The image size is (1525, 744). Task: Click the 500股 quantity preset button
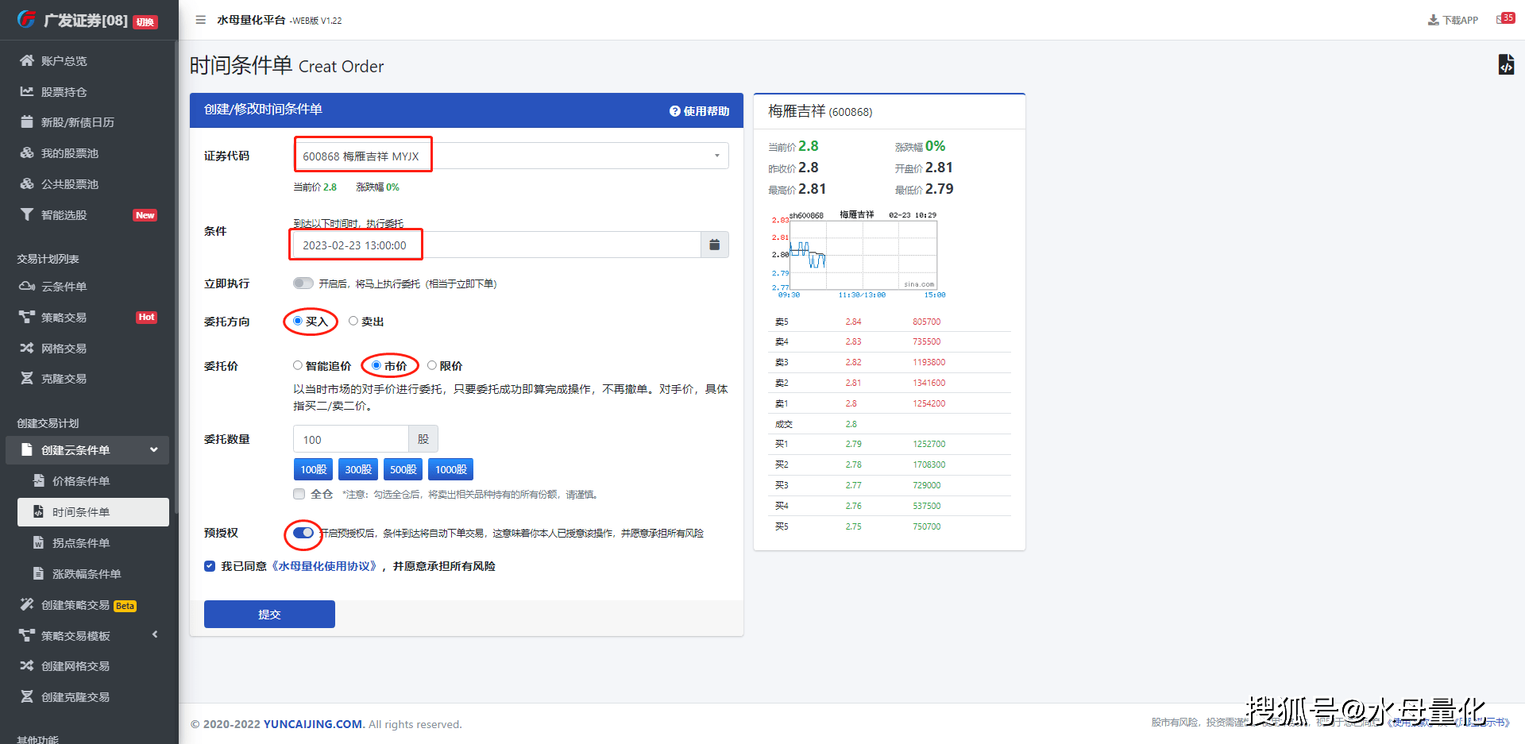coord(403,469)
